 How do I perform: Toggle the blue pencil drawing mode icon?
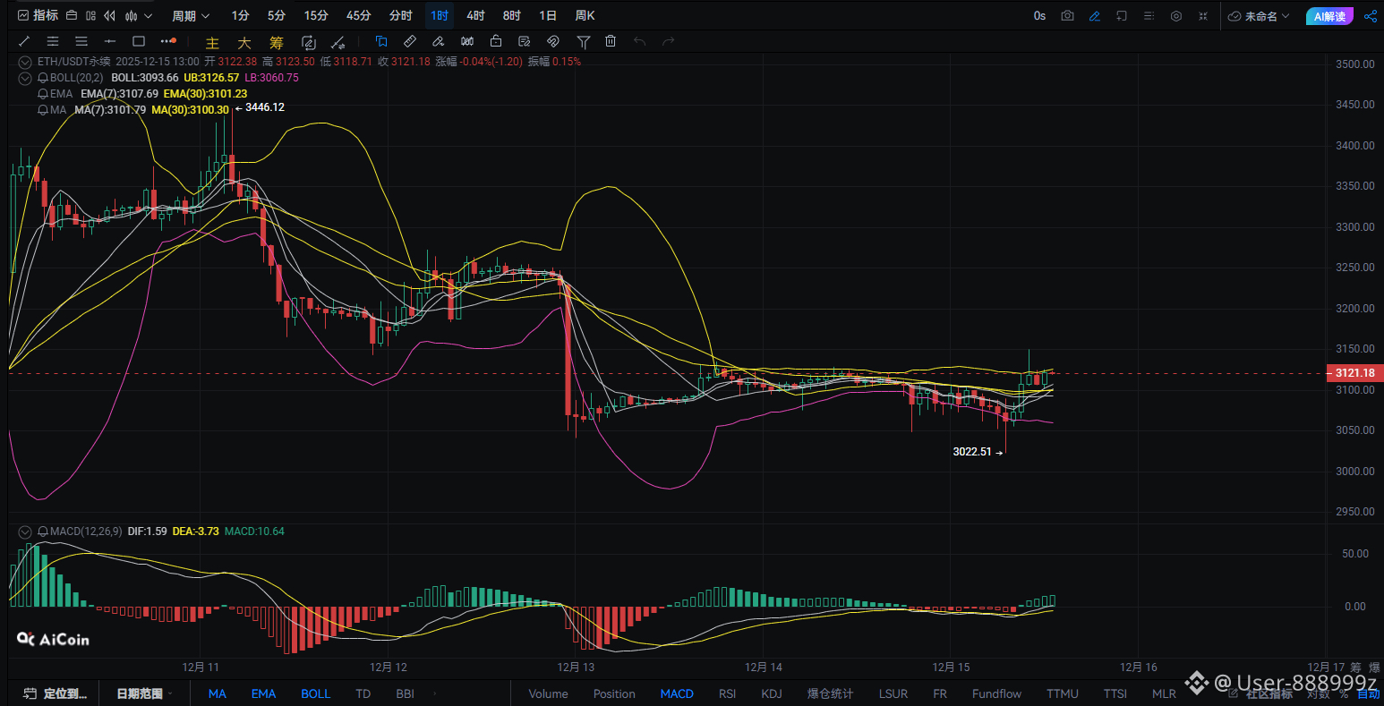click(x=1094, y=16)
